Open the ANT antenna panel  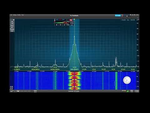coord(12,27)
